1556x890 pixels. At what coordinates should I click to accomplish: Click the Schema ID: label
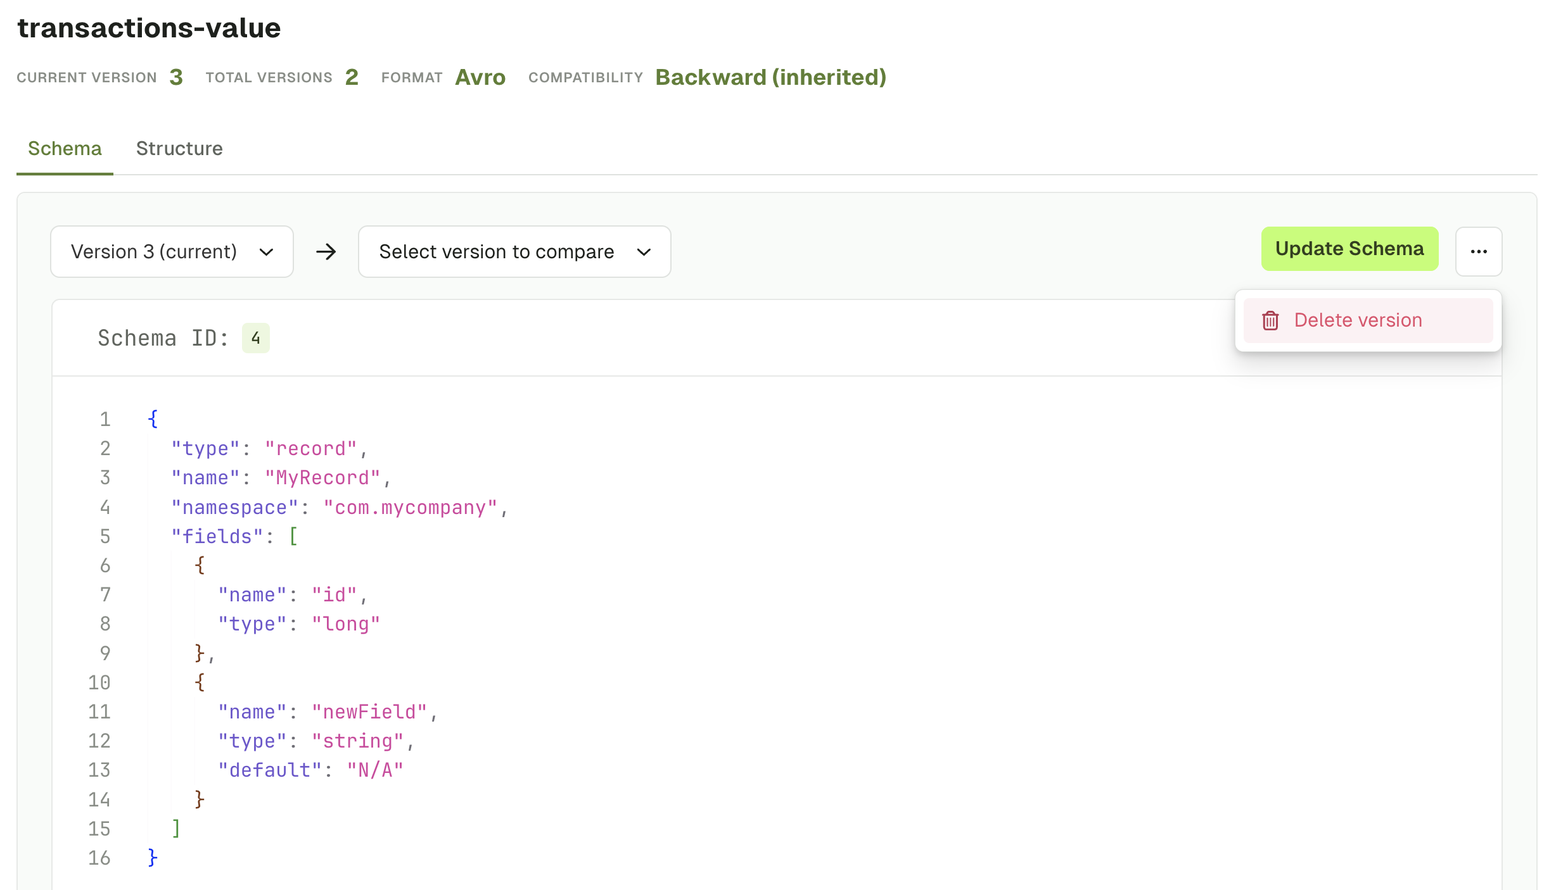tap(163, 338)
